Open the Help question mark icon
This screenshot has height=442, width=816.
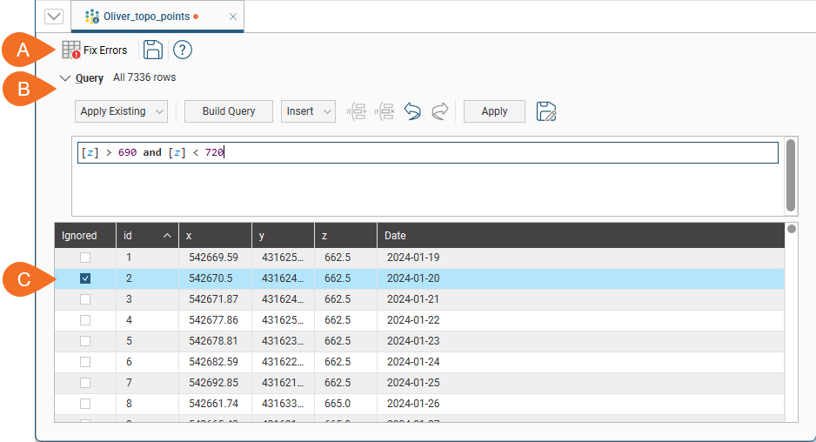[x=183, y=50]
